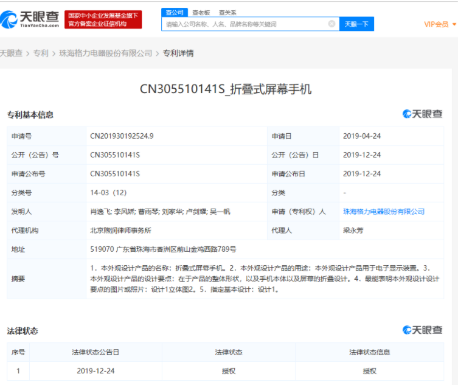Select the address 519070 广东省珠海市香洲区
Viewport: 458px width, 385px height.
pos(163,249)
